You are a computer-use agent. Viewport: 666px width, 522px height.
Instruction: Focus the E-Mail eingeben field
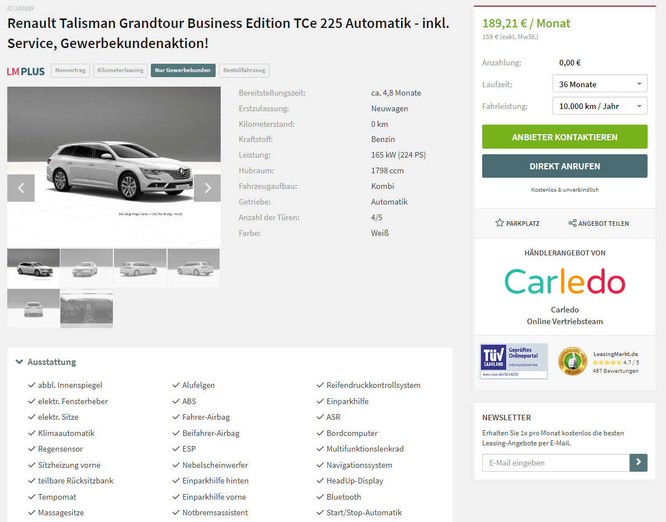pyautogui.click(x=555, y=463)
